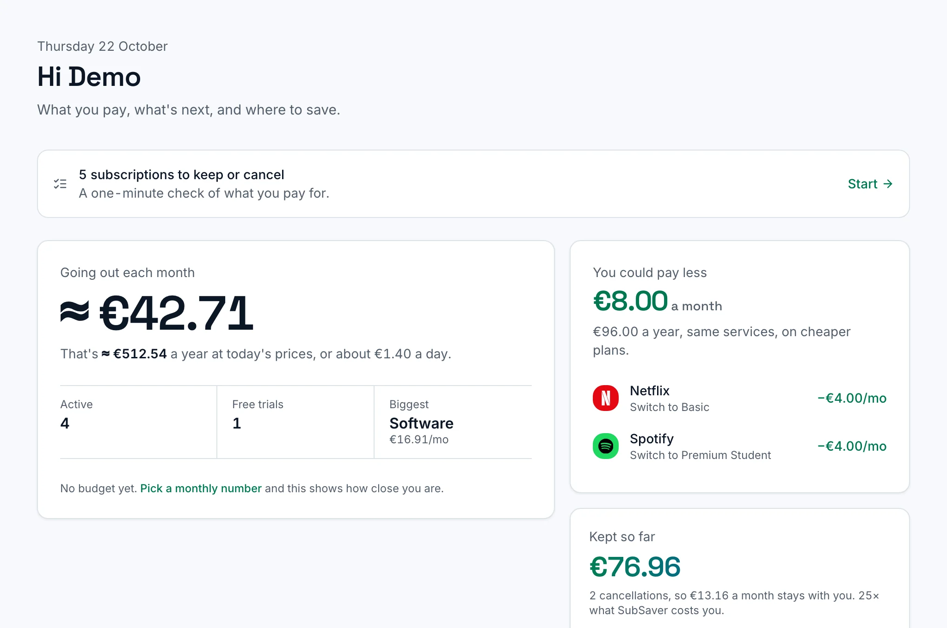This screenshot has height=628, width=947.
Task: Click the arrow icon next to Start
Action: click(x=888, y=184)
